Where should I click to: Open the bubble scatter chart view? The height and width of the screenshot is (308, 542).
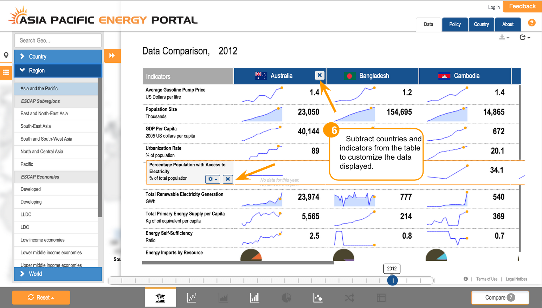[318, 298]
